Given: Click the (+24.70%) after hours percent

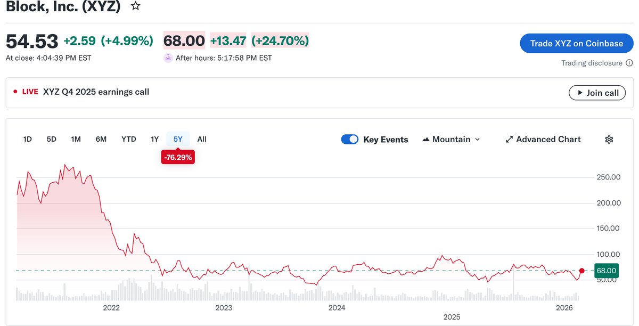Looking at the screenshot, I should point(280,41).
